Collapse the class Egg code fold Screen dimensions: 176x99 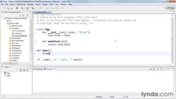pyautogui.click(x=36, y=29)
